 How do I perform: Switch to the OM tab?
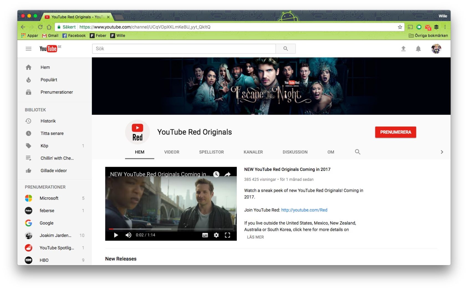(x=331, y=152)
